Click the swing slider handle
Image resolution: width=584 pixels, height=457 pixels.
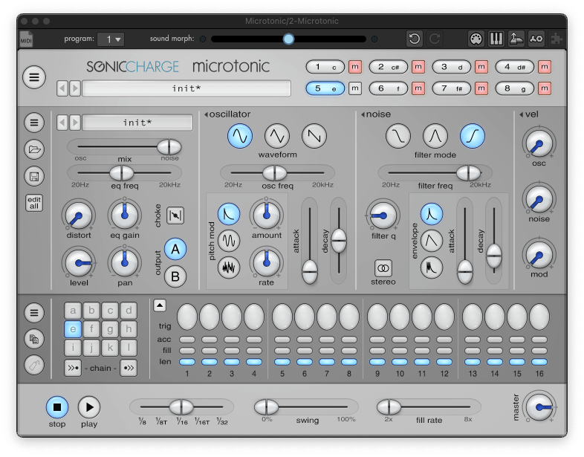(x=266, y=406)
